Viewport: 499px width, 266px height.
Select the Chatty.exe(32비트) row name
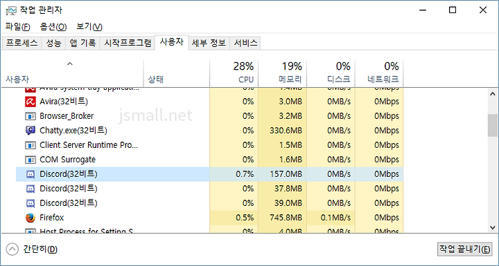(73, 131)
